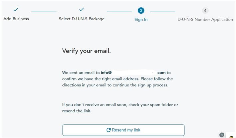This screenshot has width=236, height=138.
Task: Select the Sign In step label
Action: 141,20
